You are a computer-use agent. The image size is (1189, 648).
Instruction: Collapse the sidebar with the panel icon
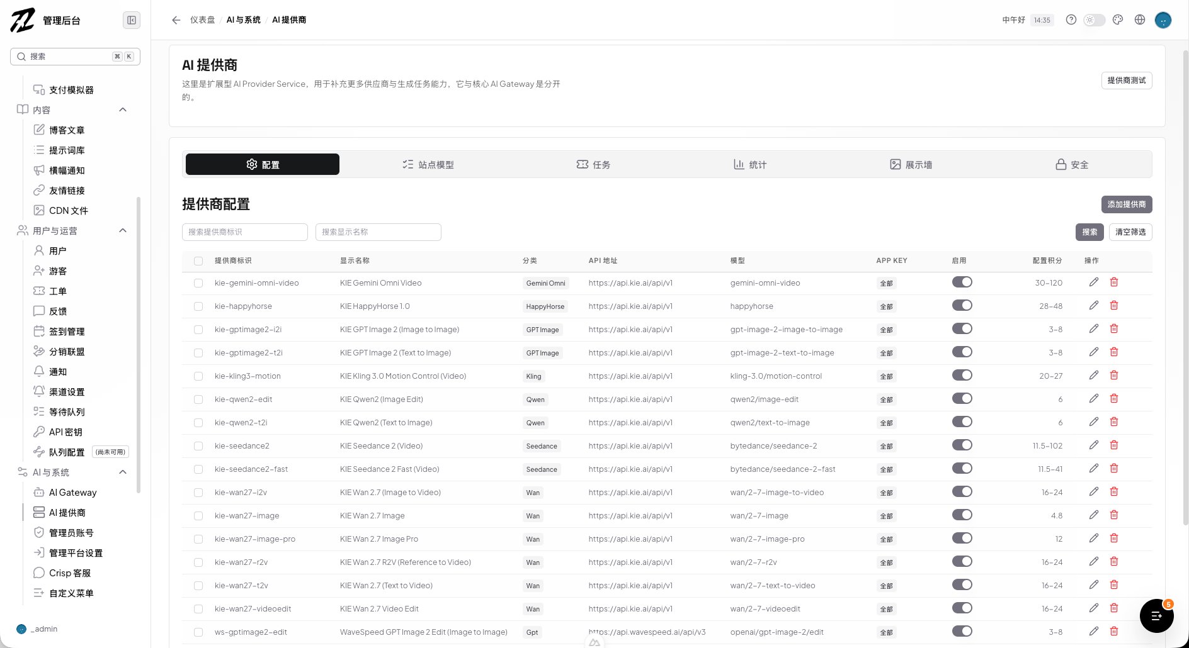pos(132,20)
